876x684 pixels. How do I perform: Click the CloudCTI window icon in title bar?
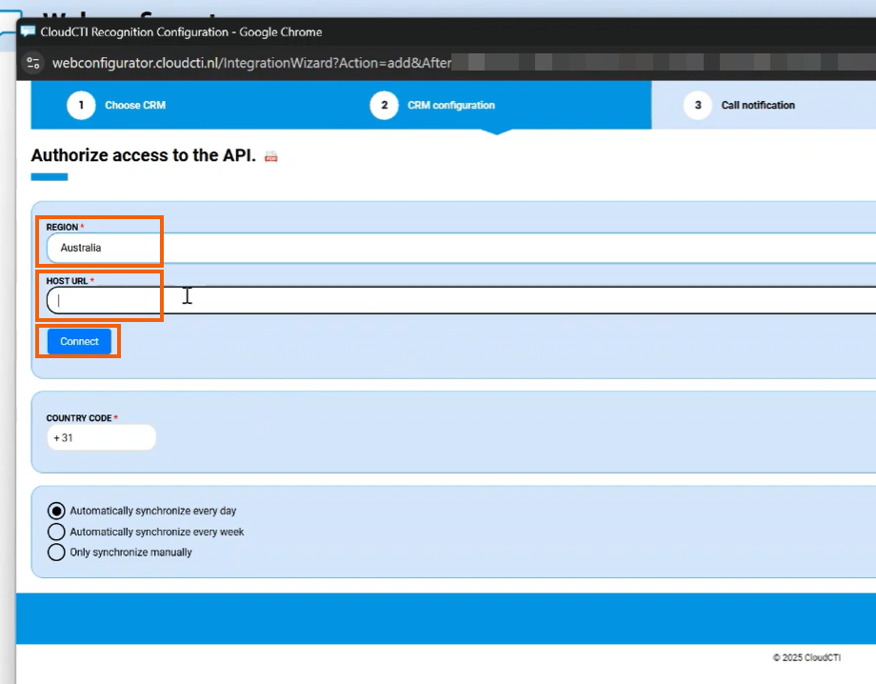click(x=28, y=31)
